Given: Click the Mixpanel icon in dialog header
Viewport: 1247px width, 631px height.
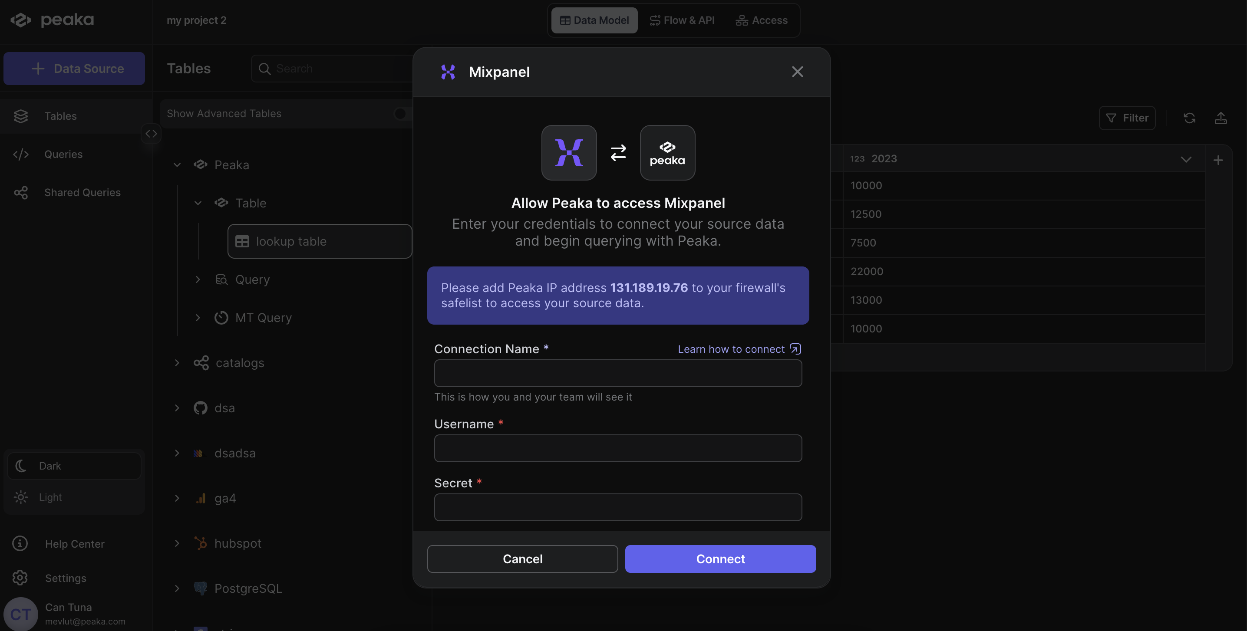Looking at the screenshot, I should [448, 72].
